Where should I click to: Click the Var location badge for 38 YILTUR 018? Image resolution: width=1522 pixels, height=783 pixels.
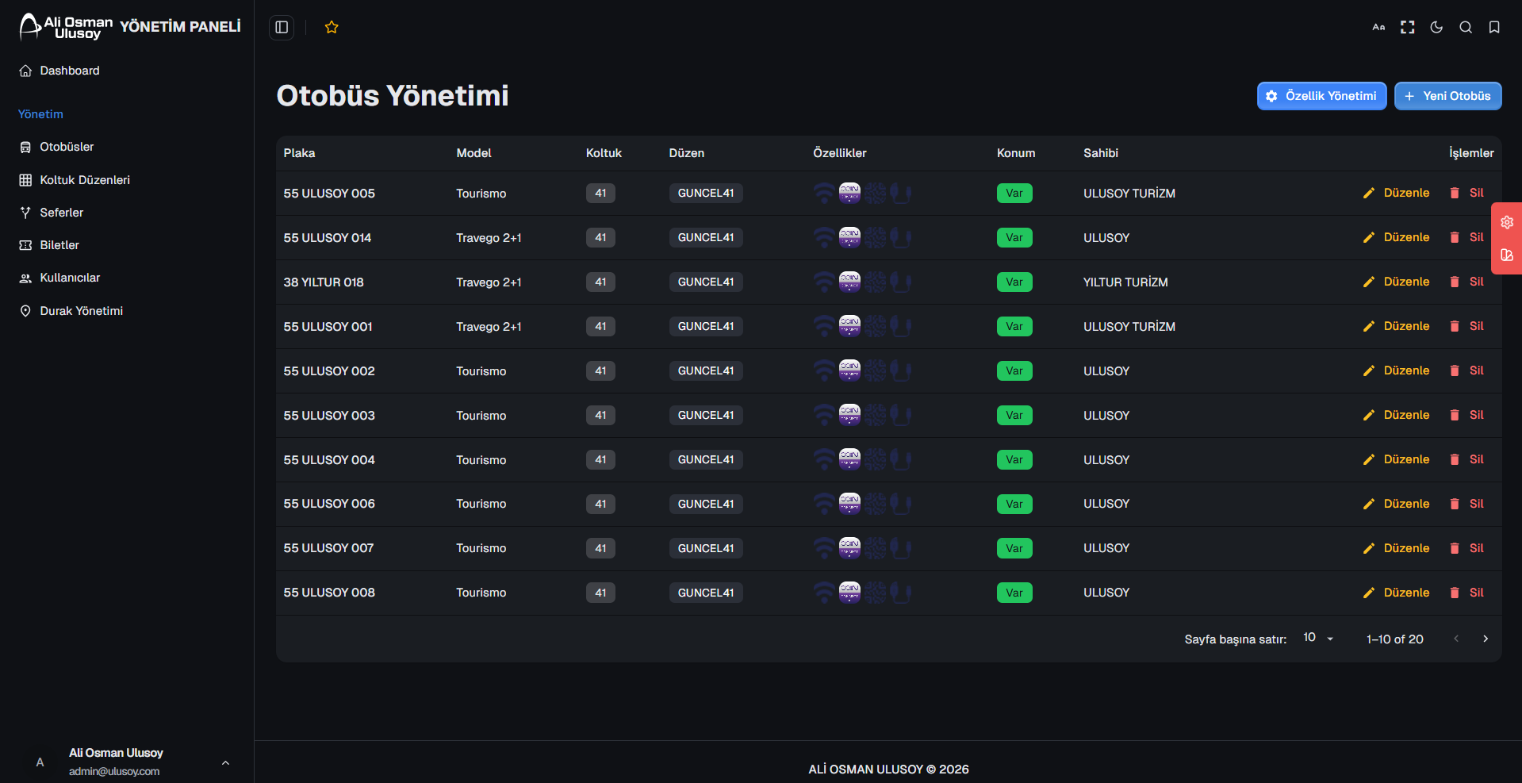(x=1014, y=282)
